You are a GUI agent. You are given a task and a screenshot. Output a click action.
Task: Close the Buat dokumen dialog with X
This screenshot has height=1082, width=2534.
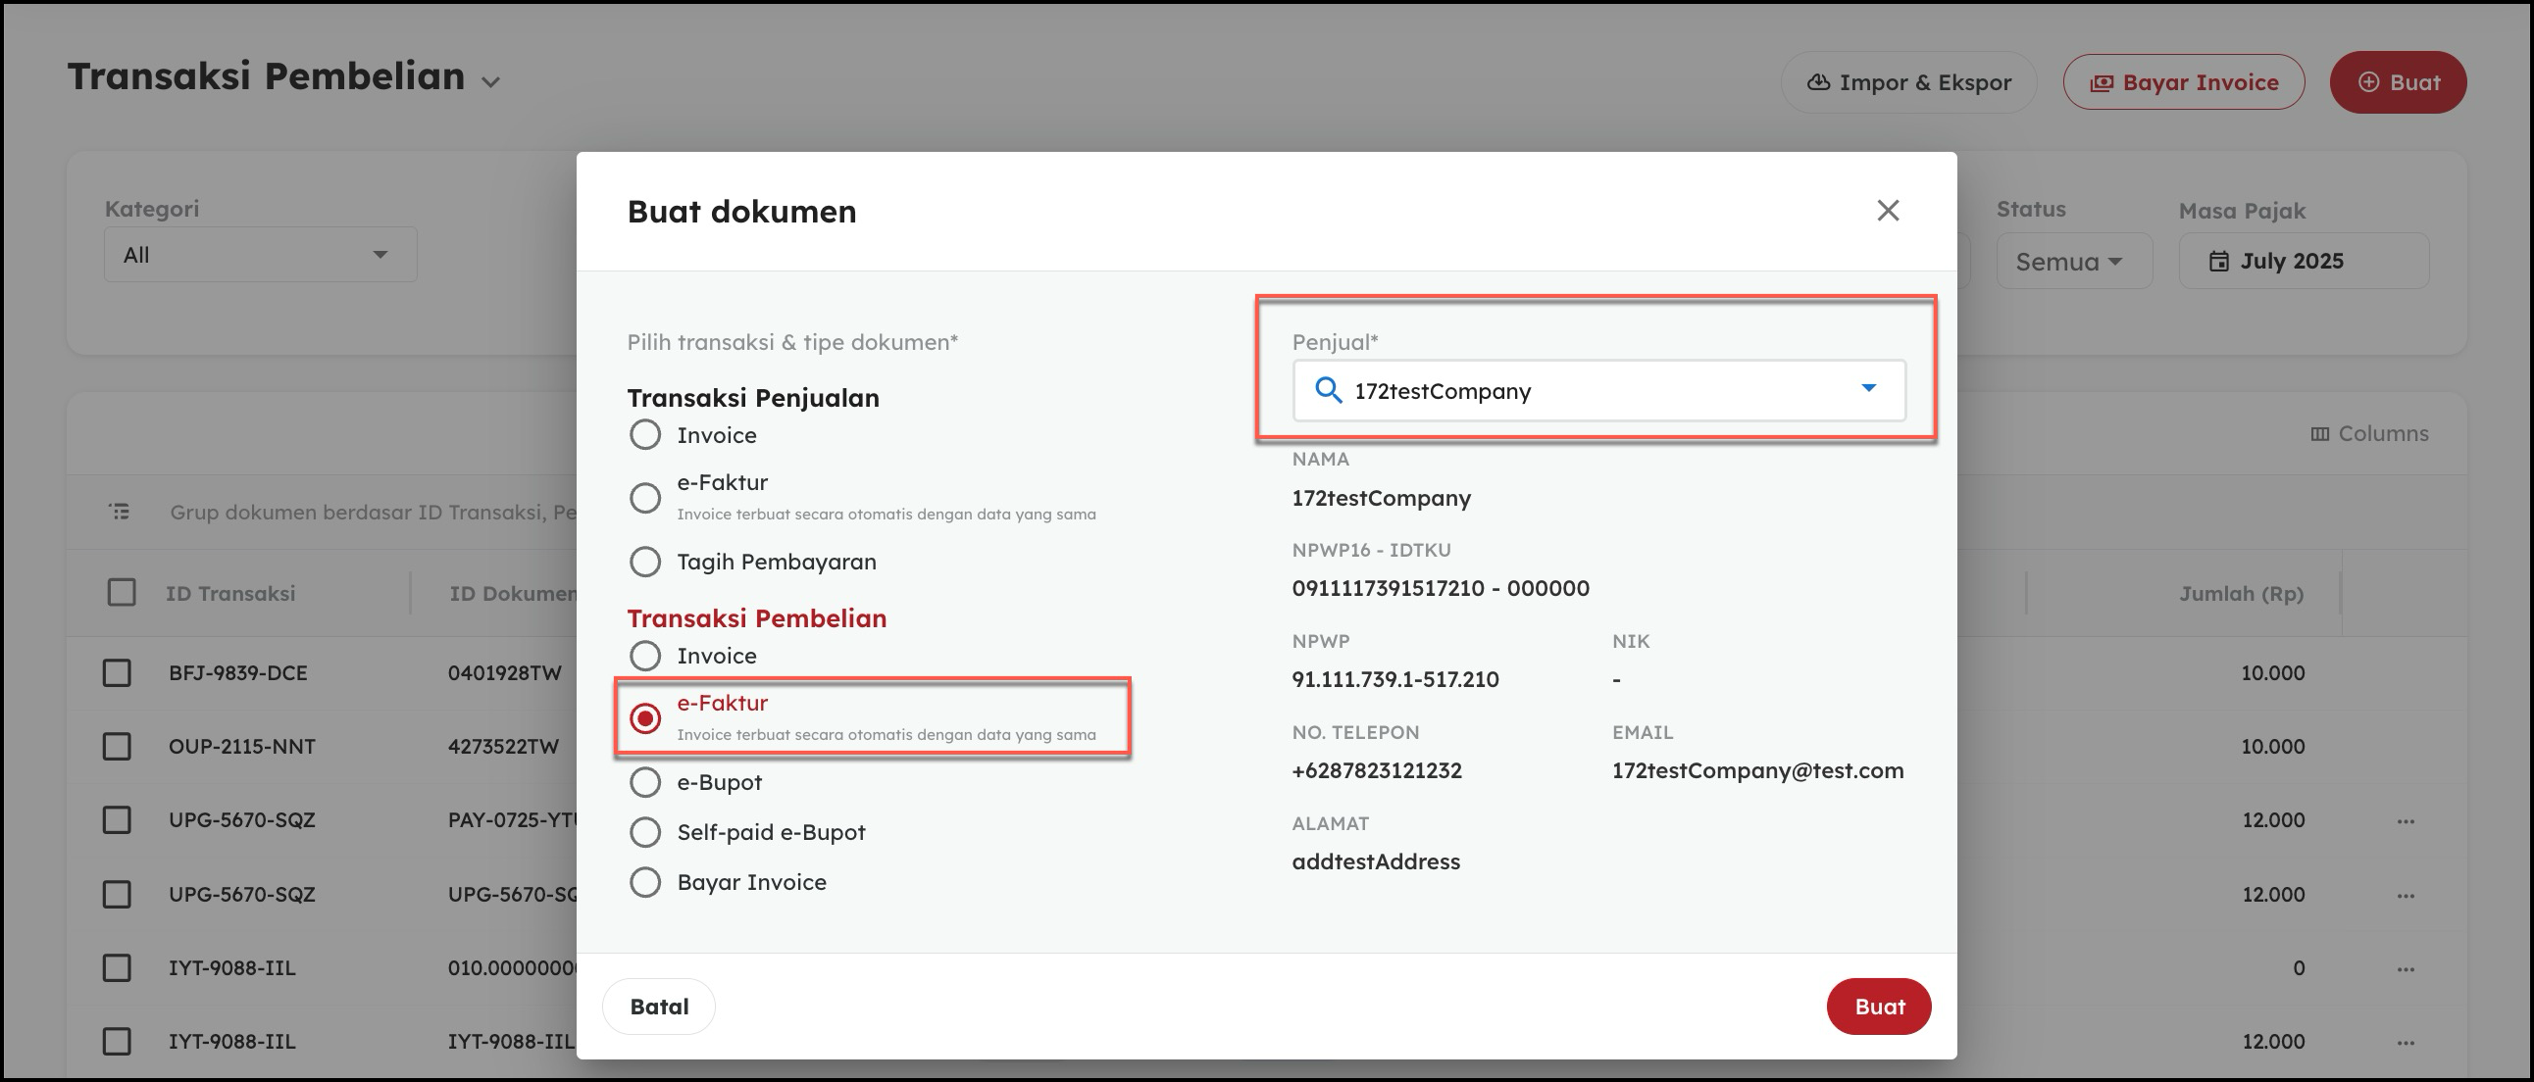pos(1887,211)
